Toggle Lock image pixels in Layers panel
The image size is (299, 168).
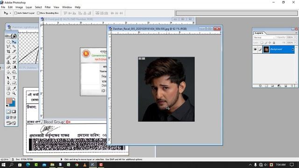tap(266, 42)
